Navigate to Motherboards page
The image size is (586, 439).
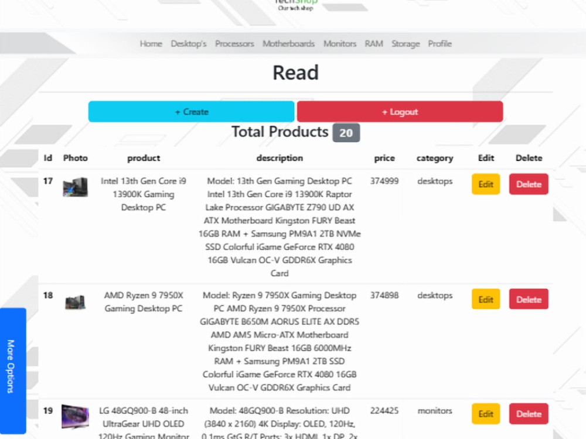288,44
